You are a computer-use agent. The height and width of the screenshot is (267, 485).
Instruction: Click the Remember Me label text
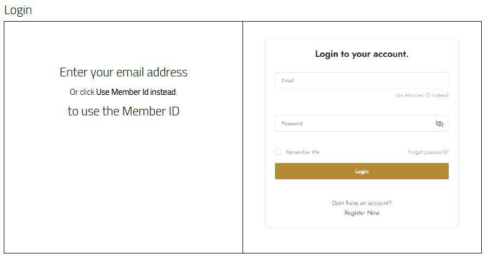[302, 152]
